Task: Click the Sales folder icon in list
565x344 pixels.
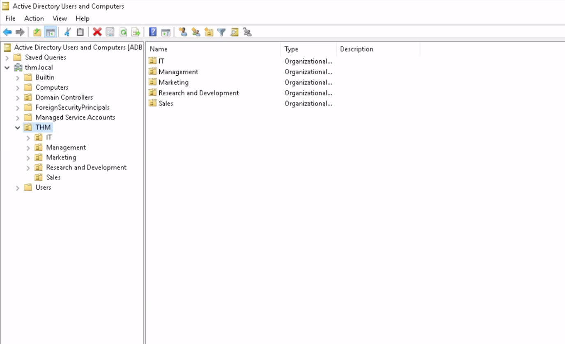Action: point(152,103)
